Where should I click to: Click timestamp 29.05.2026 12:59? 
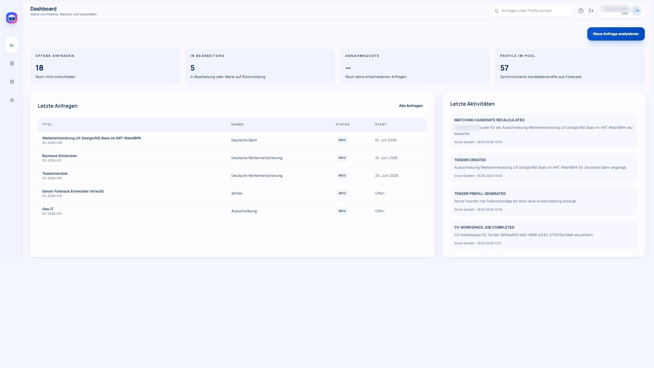pyautogui.click(x=489, y=210)
